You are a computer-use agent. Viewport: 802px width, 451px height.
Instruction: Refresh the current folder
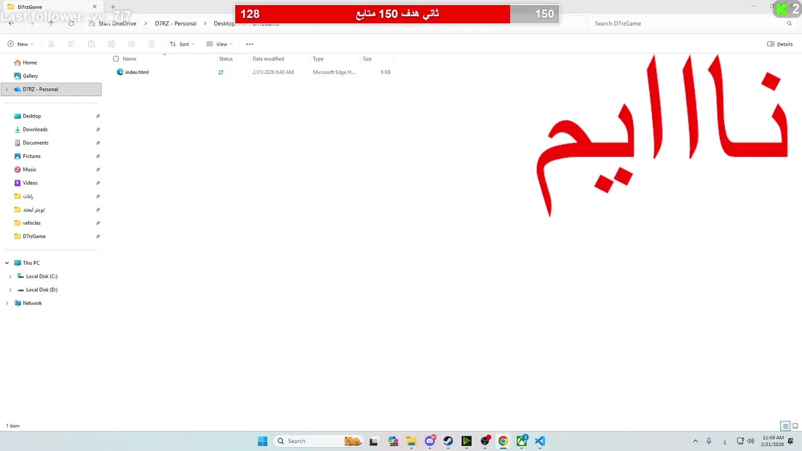[71, 23]
